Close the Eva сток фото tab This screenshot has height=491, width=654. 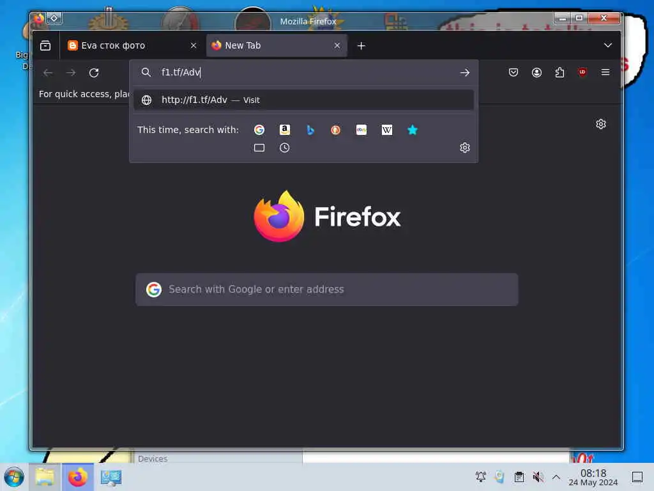[194, 45]
